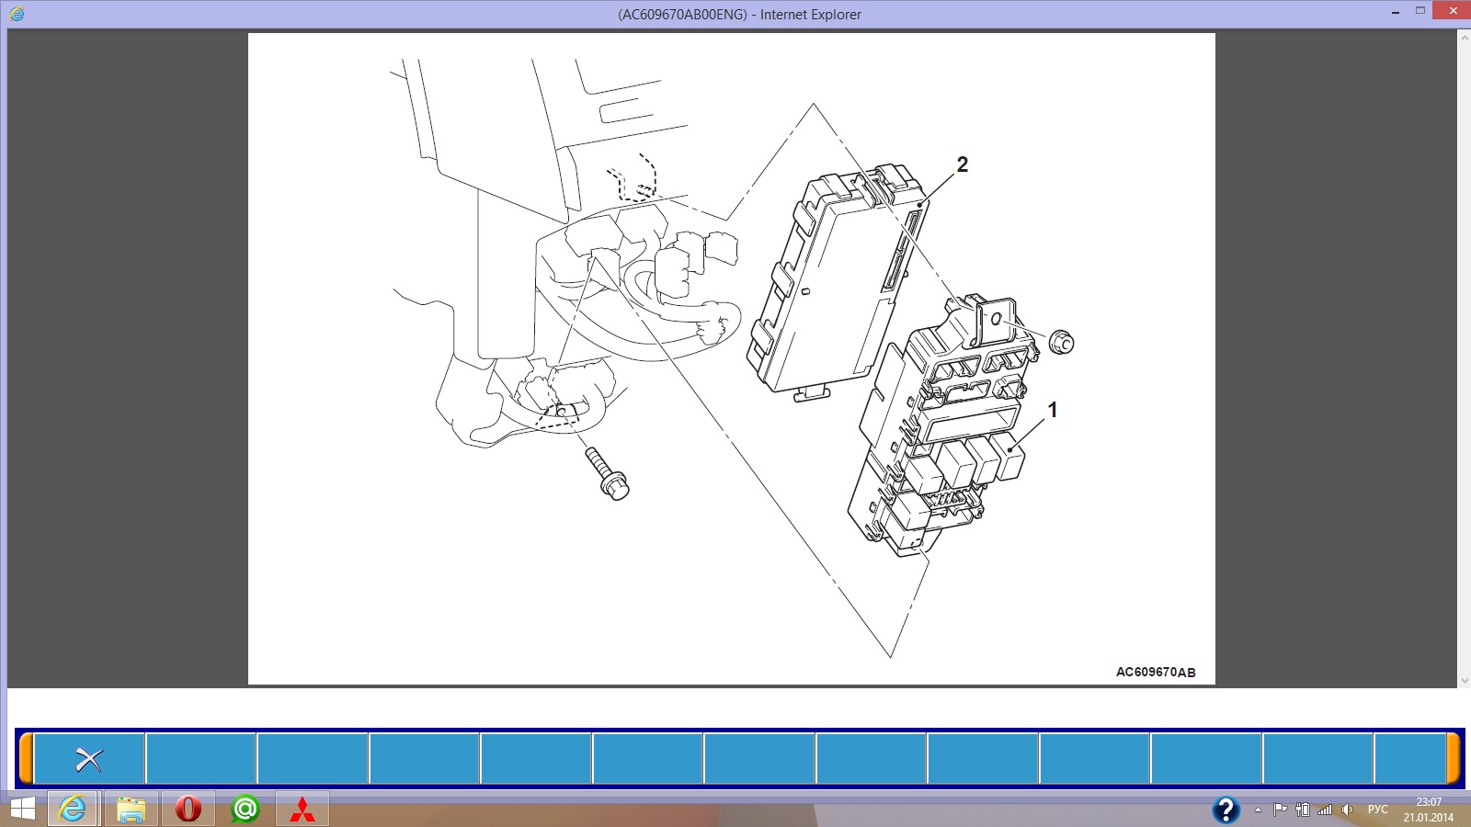The height and width of the screenshot is (827, 1471).
Task: Open Internet Explorer from the taskbar
Action: tap(72, 810)
